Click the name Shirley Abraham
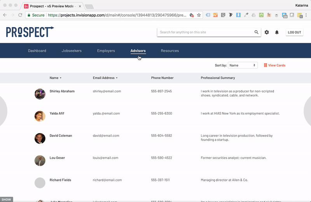The image size is (311, 202). 62,91
